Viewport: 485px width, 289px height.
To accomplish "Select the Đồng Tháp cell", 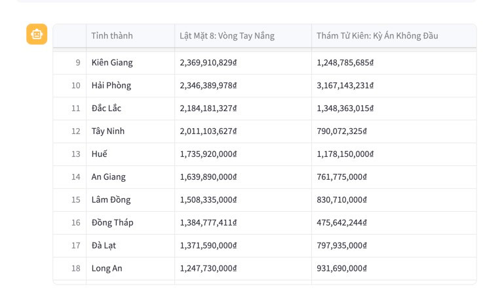I will [x=130, y=222].
